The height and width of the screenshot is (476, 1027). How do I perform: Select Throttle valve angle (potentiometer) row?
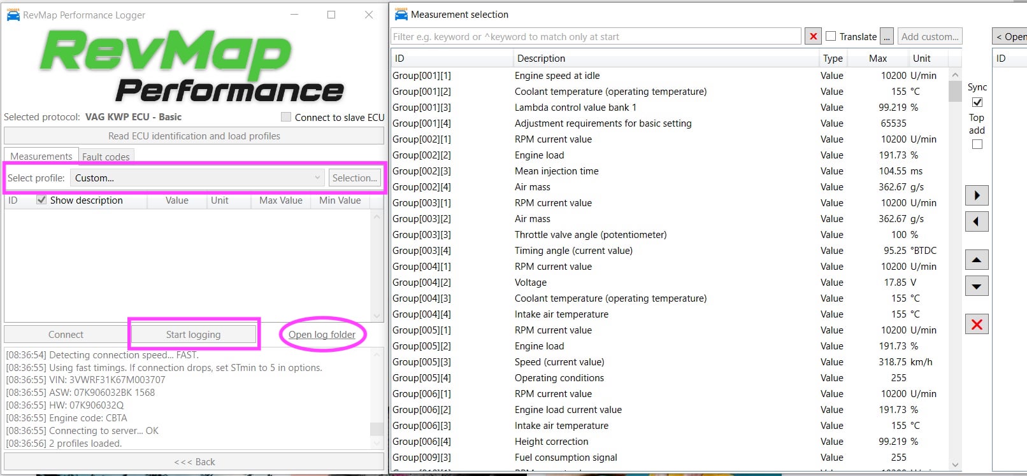[669, 234]
